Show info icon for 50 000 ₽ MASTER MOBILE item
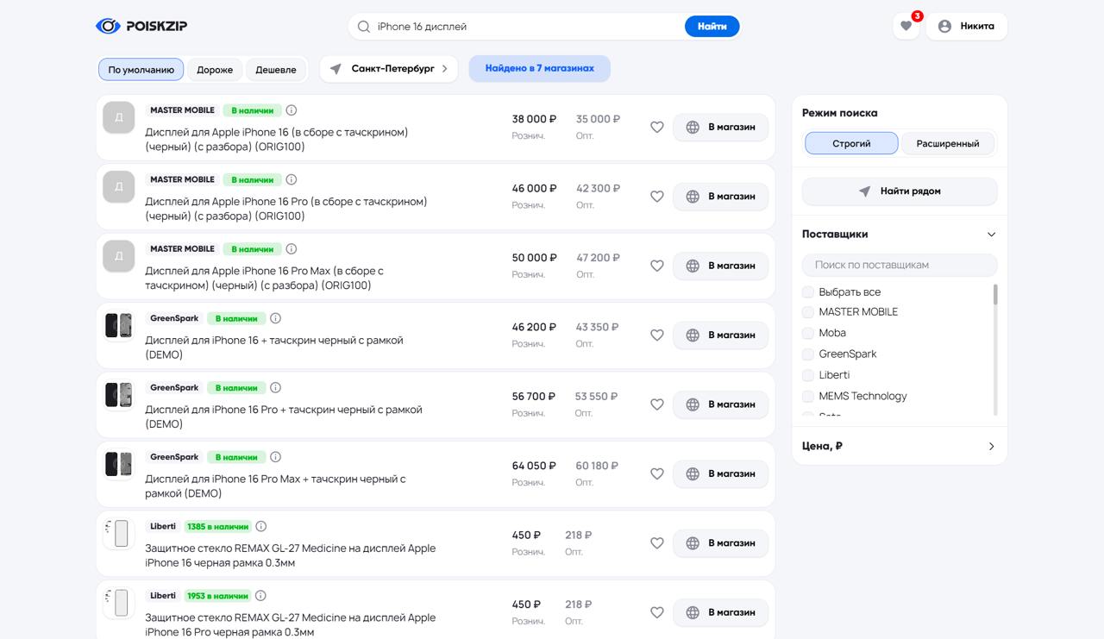 tap(292, 248)
